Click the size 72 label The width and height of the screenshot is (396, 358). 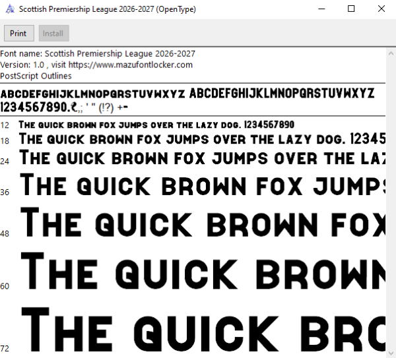[x=5, y=349]
